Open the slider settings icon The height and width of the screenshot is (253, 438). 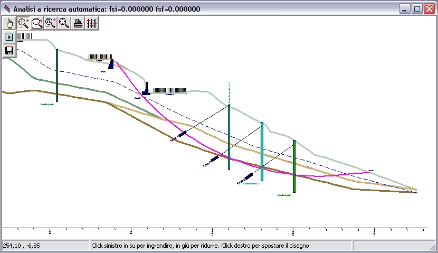click(92, 23)
